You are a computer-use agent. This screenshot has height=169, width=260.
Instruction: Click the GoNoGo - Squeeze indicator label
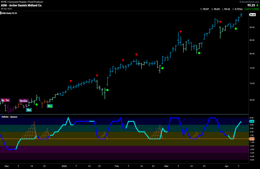pos(9,117)
